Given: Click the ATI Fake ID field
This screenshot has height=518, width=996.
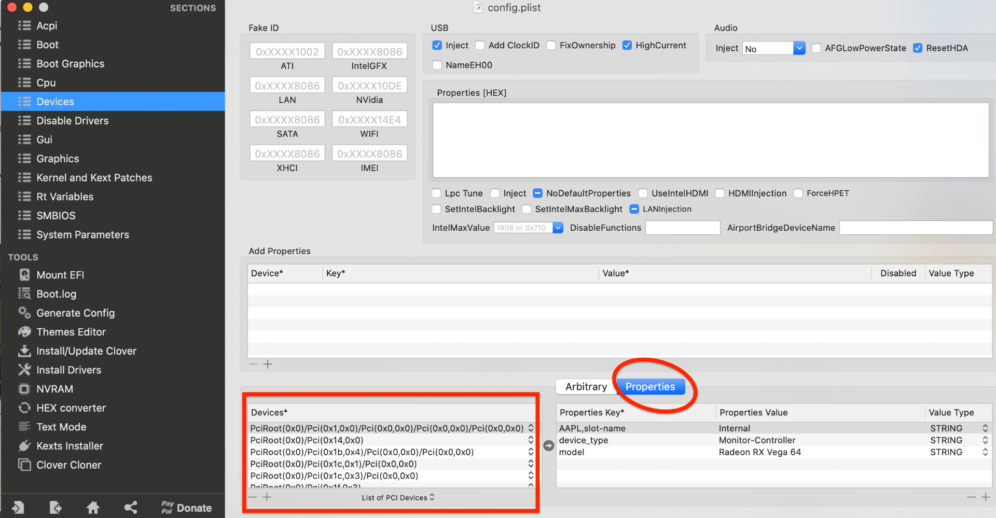Looking at the screenshot, I should point(287,51).
